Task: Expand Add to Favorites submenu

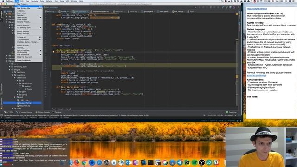Action: point(29,50)
